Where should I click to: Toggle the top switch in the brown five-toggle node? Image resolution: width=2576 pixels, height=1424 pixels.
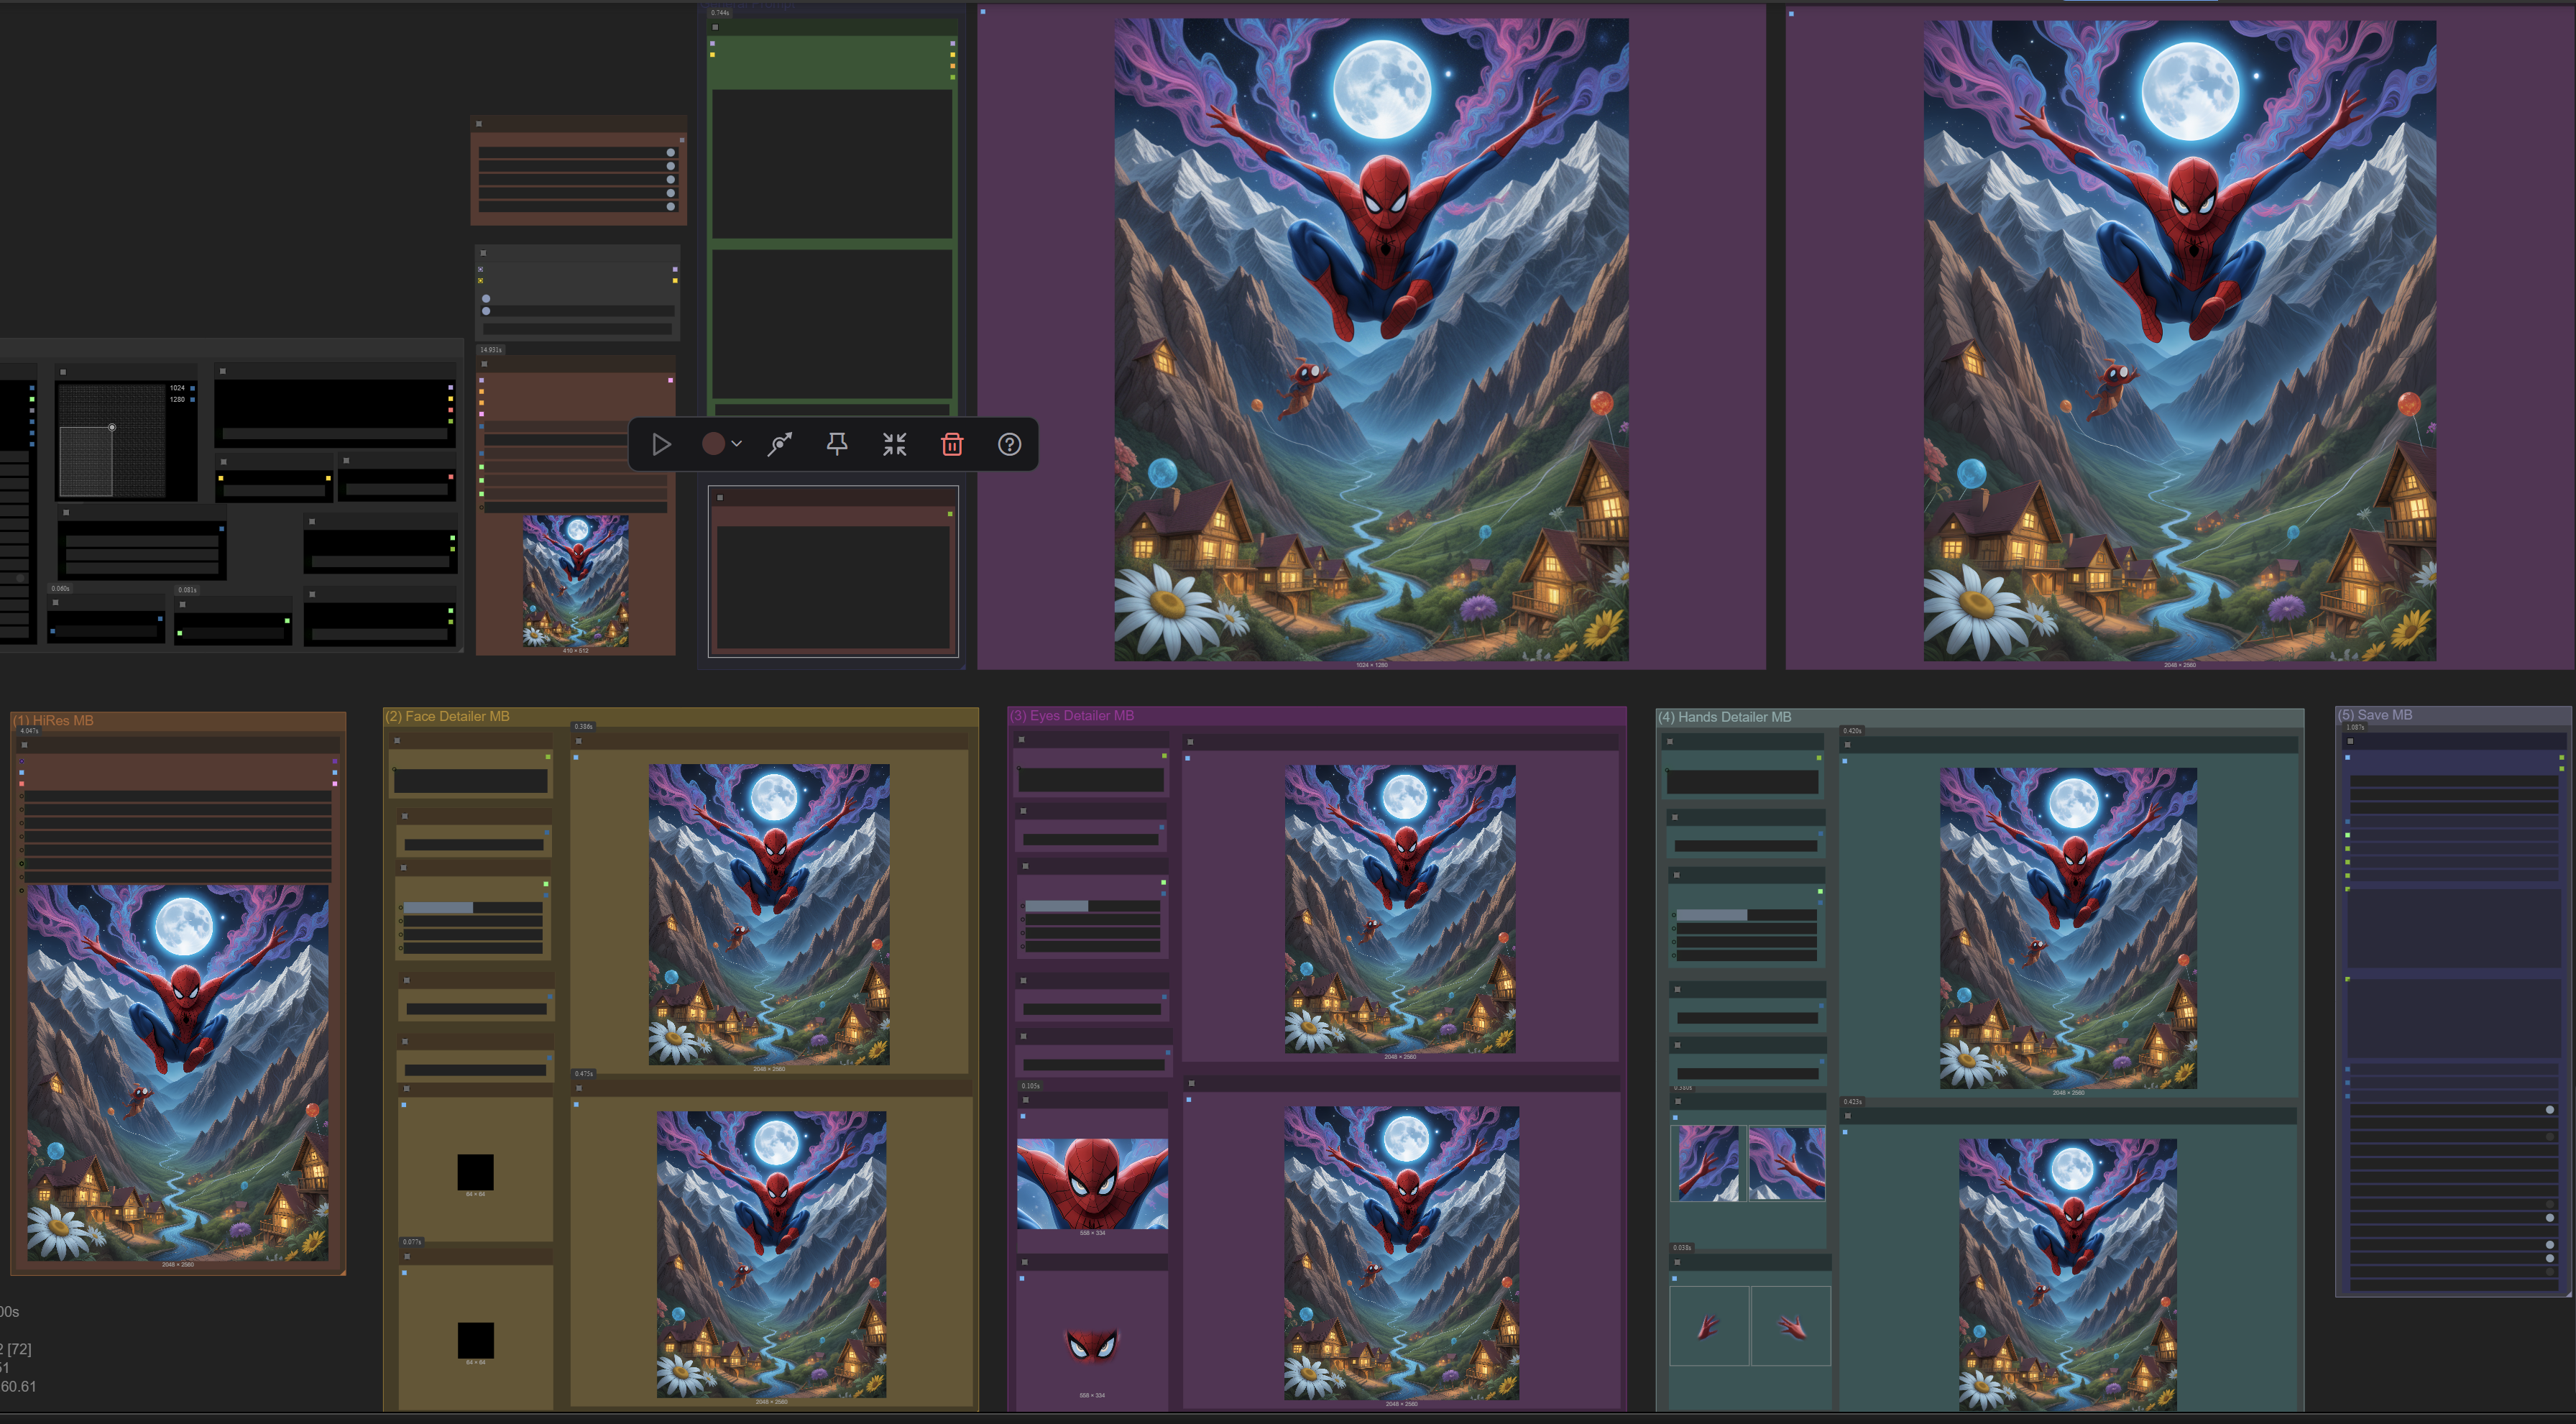tap(670, 153)
